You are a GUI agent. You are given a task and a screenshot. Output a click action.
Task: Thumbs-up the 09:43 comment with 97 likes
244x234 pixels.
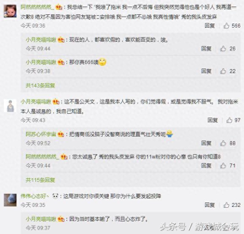(x=229, y=120)
